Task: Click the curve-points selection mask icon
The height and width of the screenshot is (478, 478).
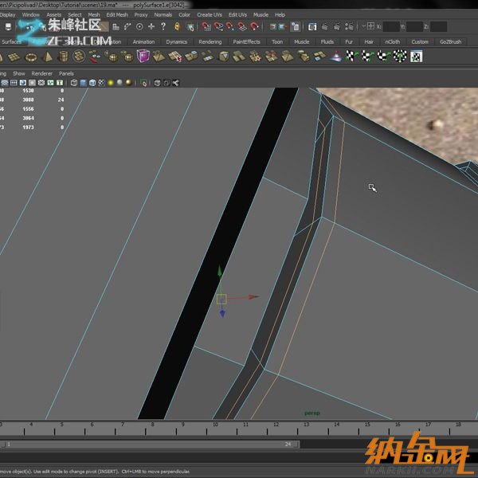Action: pos(127,27)
